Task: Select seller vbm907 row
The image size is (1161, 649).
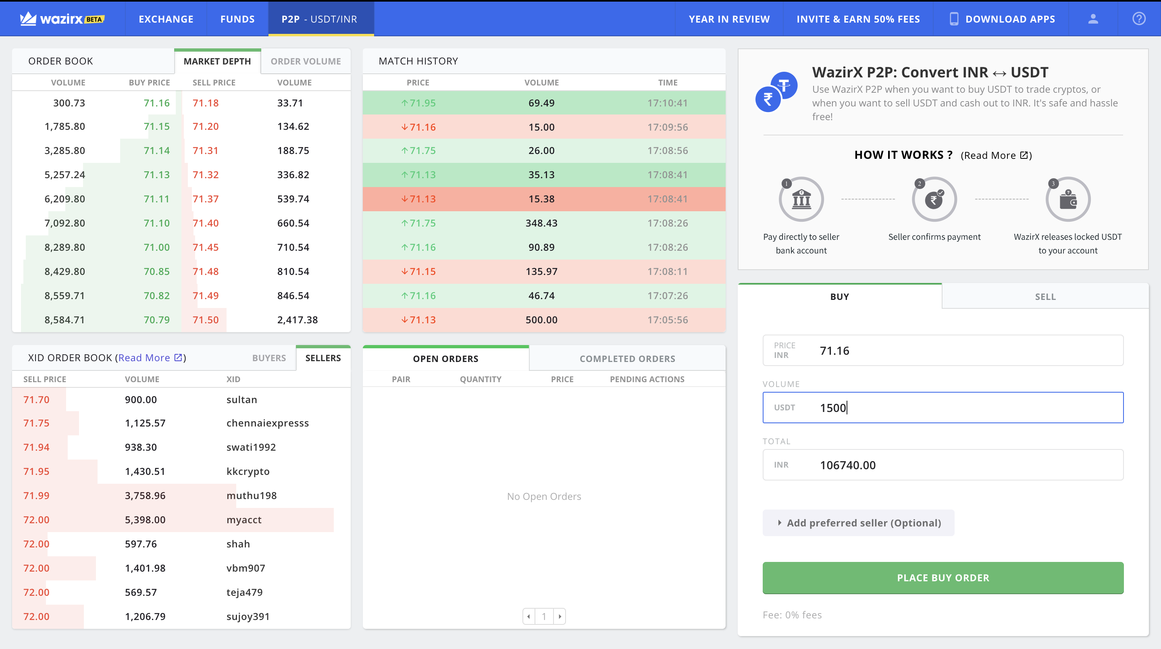Action: click(x=181, y=568)
